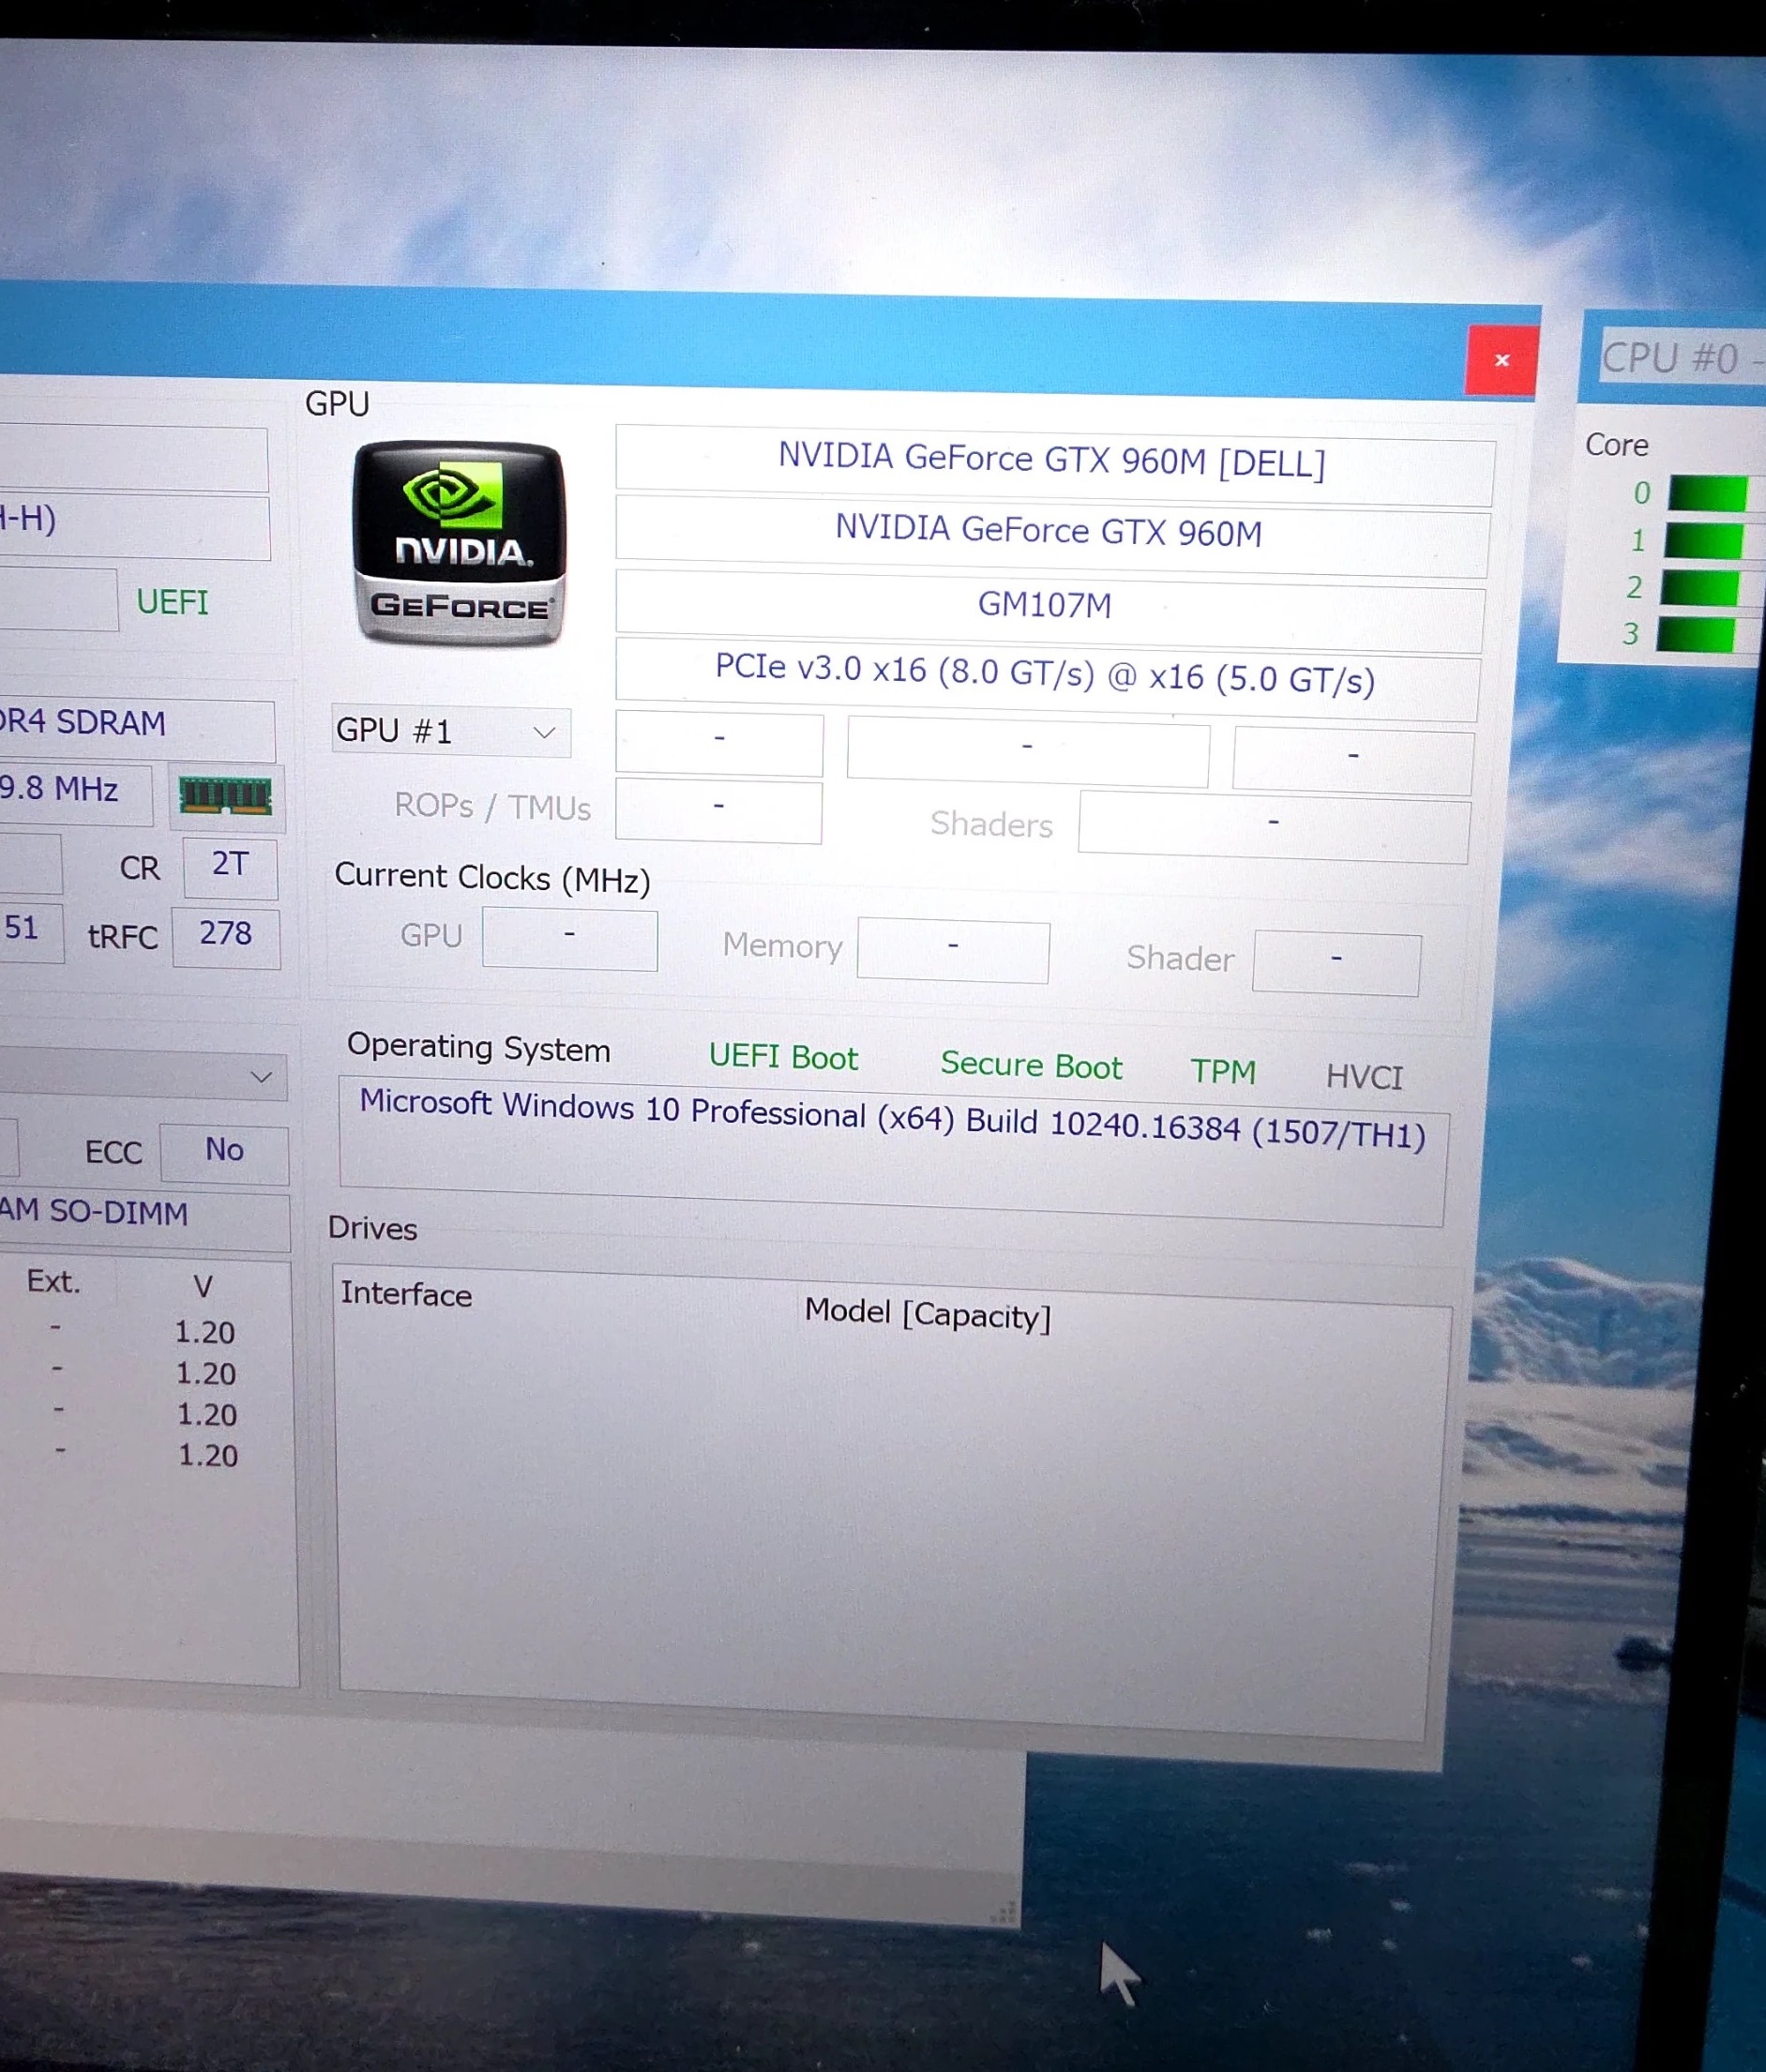This screenshot has height=2072, width=1766.
Task: Click the Shaders value field
Action: click(x=1273, y=825)
